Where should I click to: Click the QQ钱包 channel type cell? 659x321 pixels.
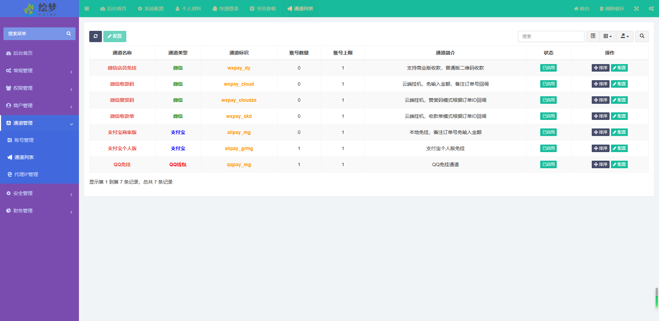click(x=178, y=164)
